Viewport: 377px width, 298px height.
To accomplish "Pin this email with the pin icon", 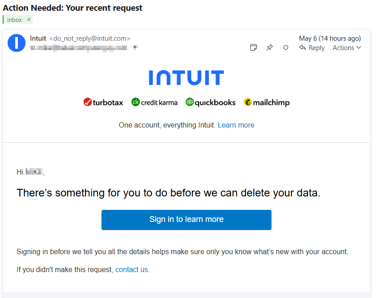I will (270, 48).
